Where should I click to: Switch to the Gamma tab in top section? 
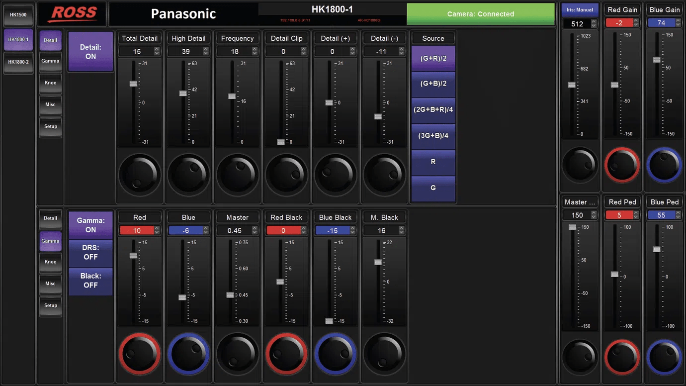50,61
